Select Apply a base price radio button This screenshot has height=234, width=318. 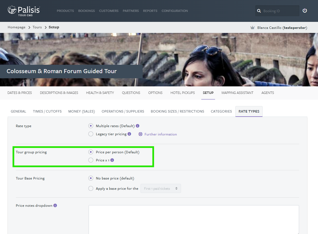(91, 188)
